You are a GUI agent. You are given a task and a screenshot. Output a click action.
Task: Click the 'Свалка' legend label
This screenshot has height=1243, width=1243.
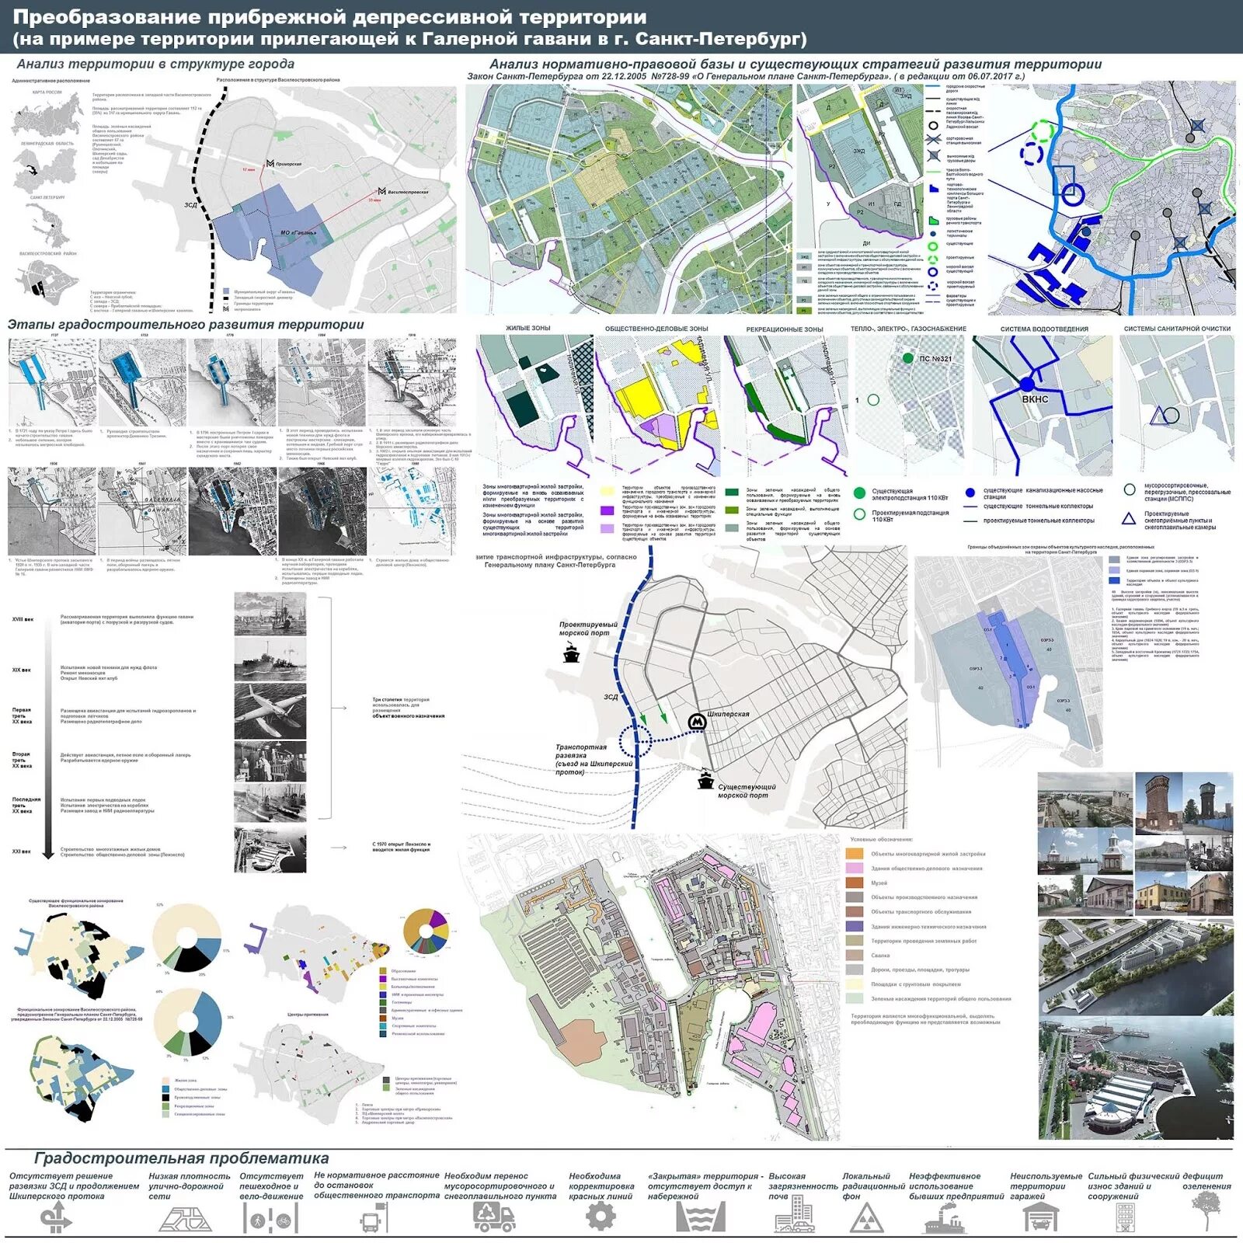(x=880, y=956)
